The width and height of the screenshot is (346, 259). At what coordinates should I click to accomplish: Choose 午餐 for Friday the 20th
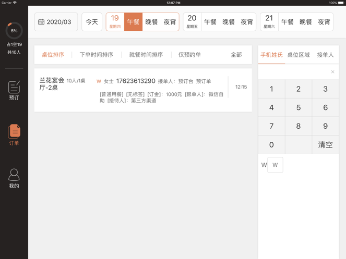click(x=210, y=22)
